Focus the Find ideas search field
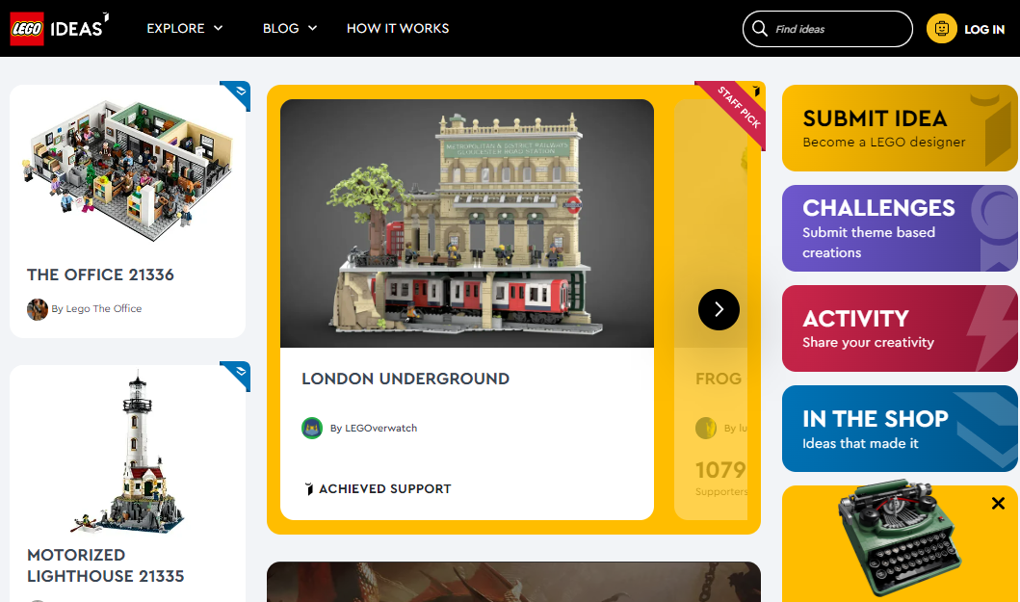Image resolution: width=1020 pixels, height=602 pixels. [827, 29]
